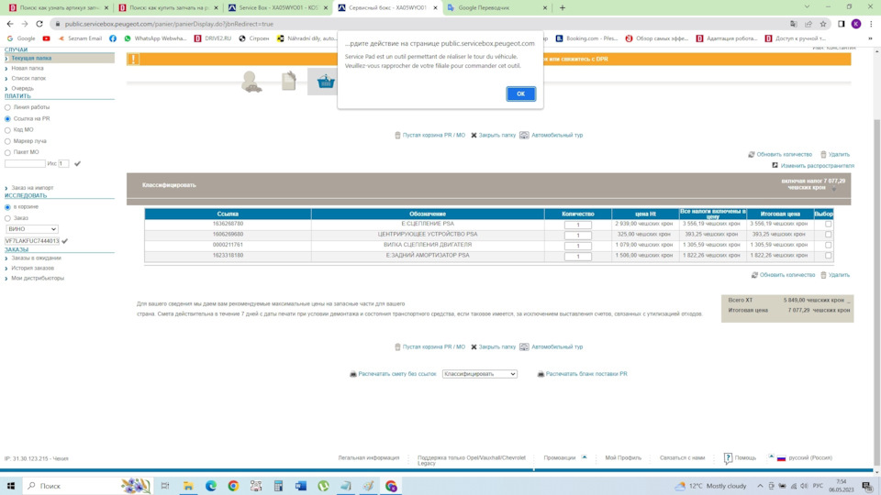Image resolution: width=881 pixels, height=495 pixels.
Task: Select Ссылка на PR radio button
Action: tap(7, 119)
